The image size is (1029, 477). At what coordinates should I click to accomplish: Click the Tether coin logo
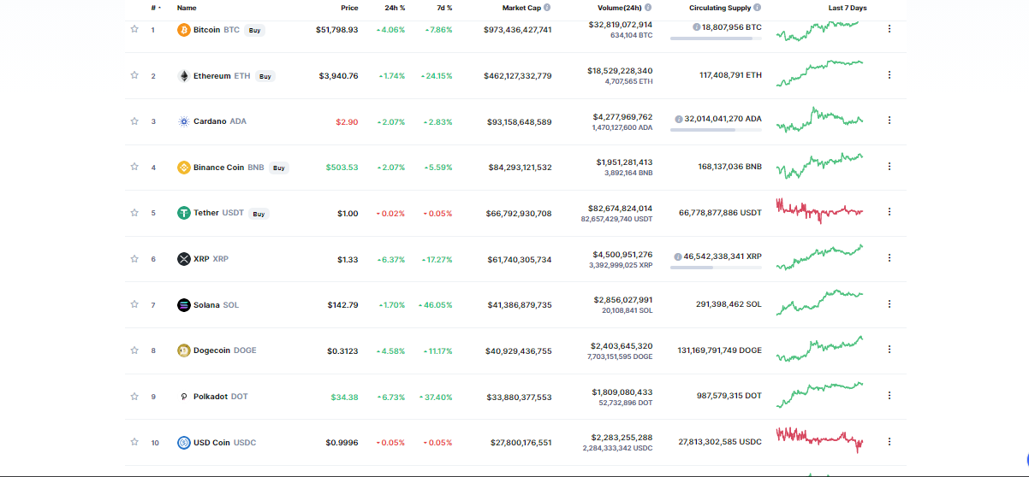point(183,213)
